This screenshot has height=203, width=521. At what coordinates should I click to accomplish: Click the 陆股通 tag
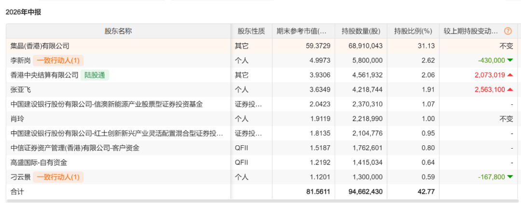[95, 75]
